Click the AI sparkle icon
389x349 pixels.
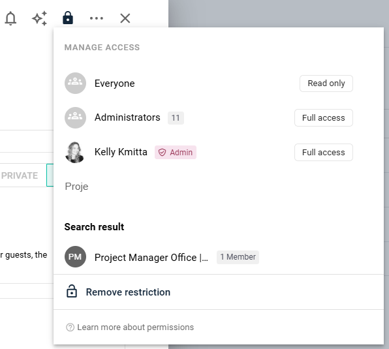pos(39,18)
